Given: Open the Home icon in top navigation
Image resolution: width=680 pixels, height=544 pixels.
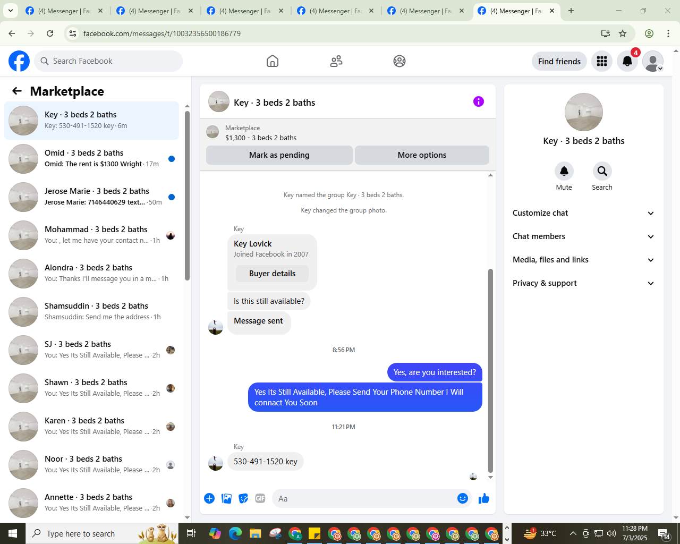Looking at the screenshot, I should point(273,61).
